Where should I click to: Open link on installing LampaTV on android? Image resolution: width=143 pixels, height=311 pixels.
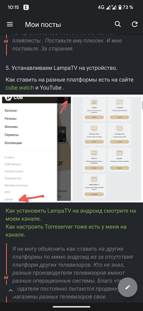click(71, 215)
